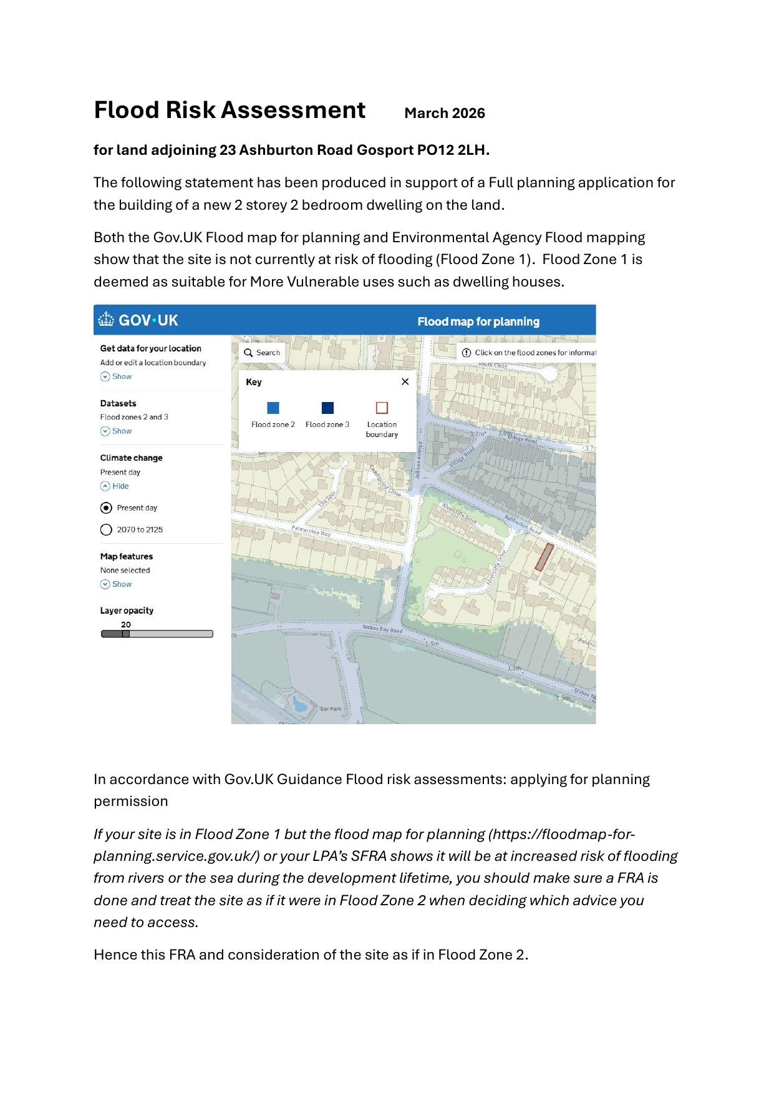The image size is (774, 1095).
Task: Select the Present day radio button
Action: 106,508
